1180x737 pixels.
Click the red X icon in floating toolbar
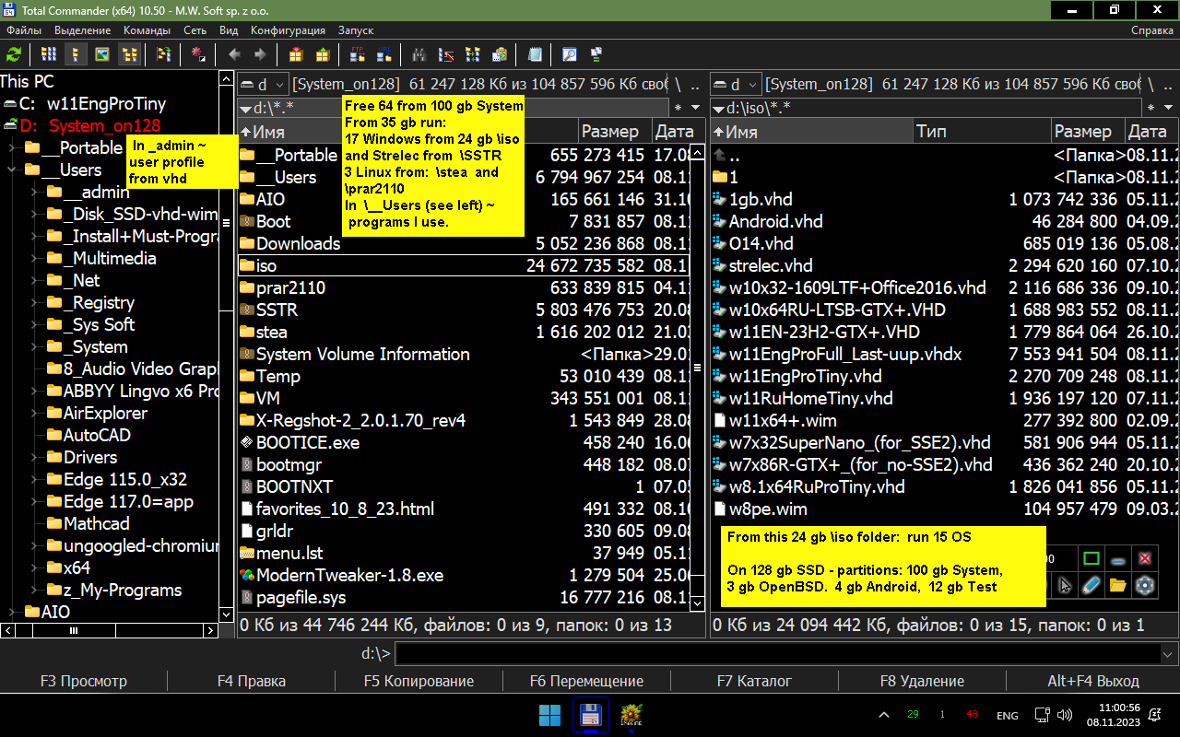pyautogui.click(x=1145, y=558)
